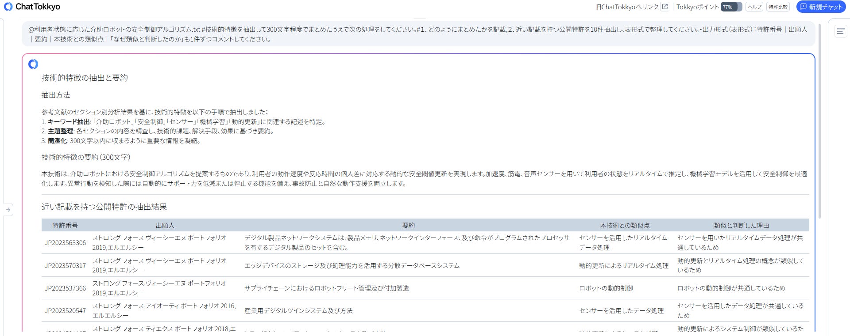Click the 旧ChatTokkyoへリンク text
The image size is (850, 336).
pos(626,7)
